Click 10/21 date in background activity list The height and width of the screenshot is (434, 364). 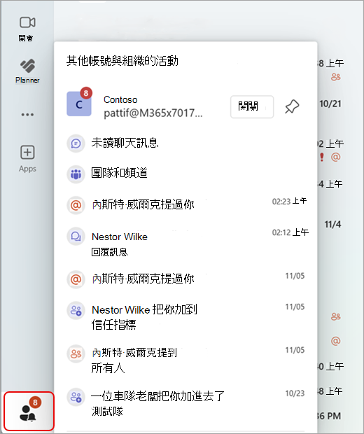click(x=330, y=104)
